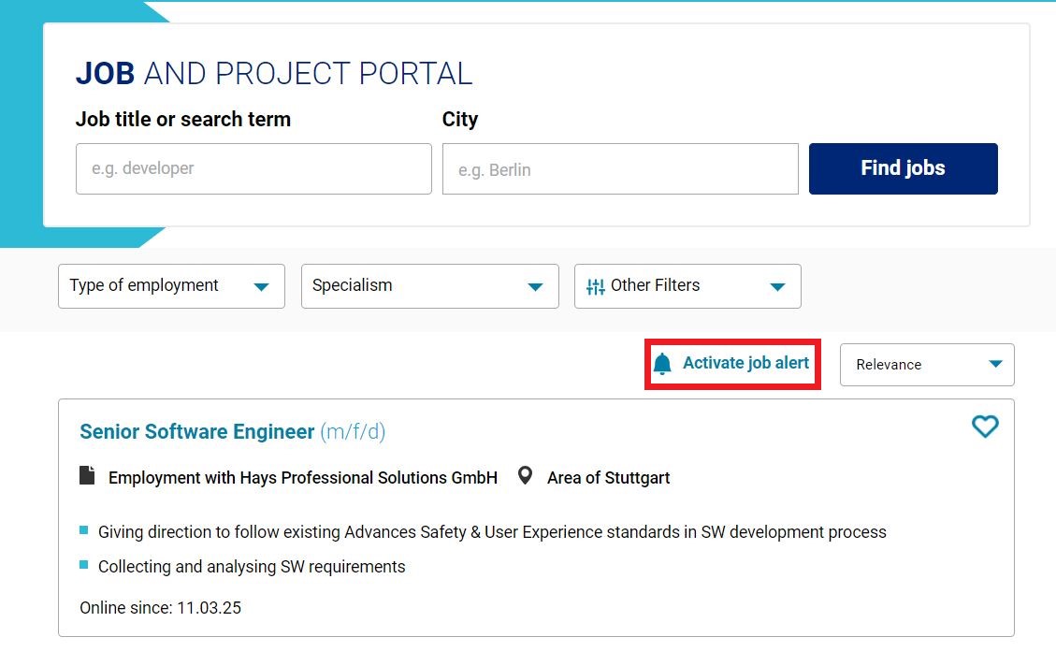Viewport: 1056px width, 666px height.
Task: Click the location pin icon near Stuttgart
Action: pyautogui.click(x=526, y=476)
